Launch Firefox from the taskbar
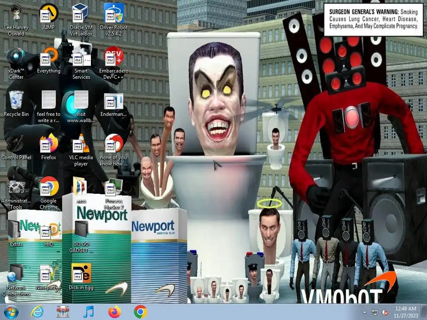 click(114, 312)
